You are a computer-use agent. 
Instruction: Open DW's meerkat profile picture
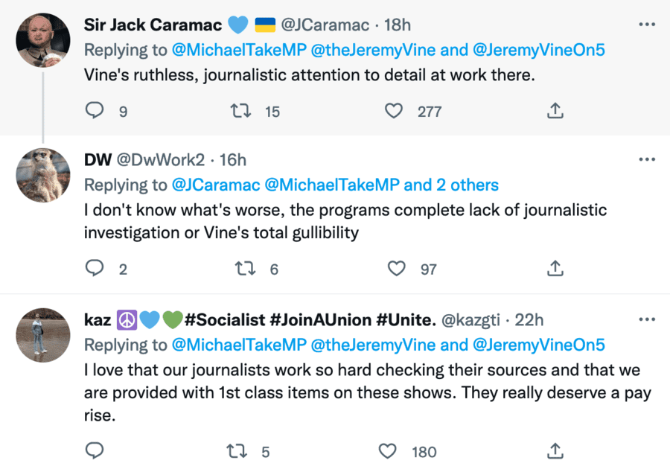[x=42, y=175]
